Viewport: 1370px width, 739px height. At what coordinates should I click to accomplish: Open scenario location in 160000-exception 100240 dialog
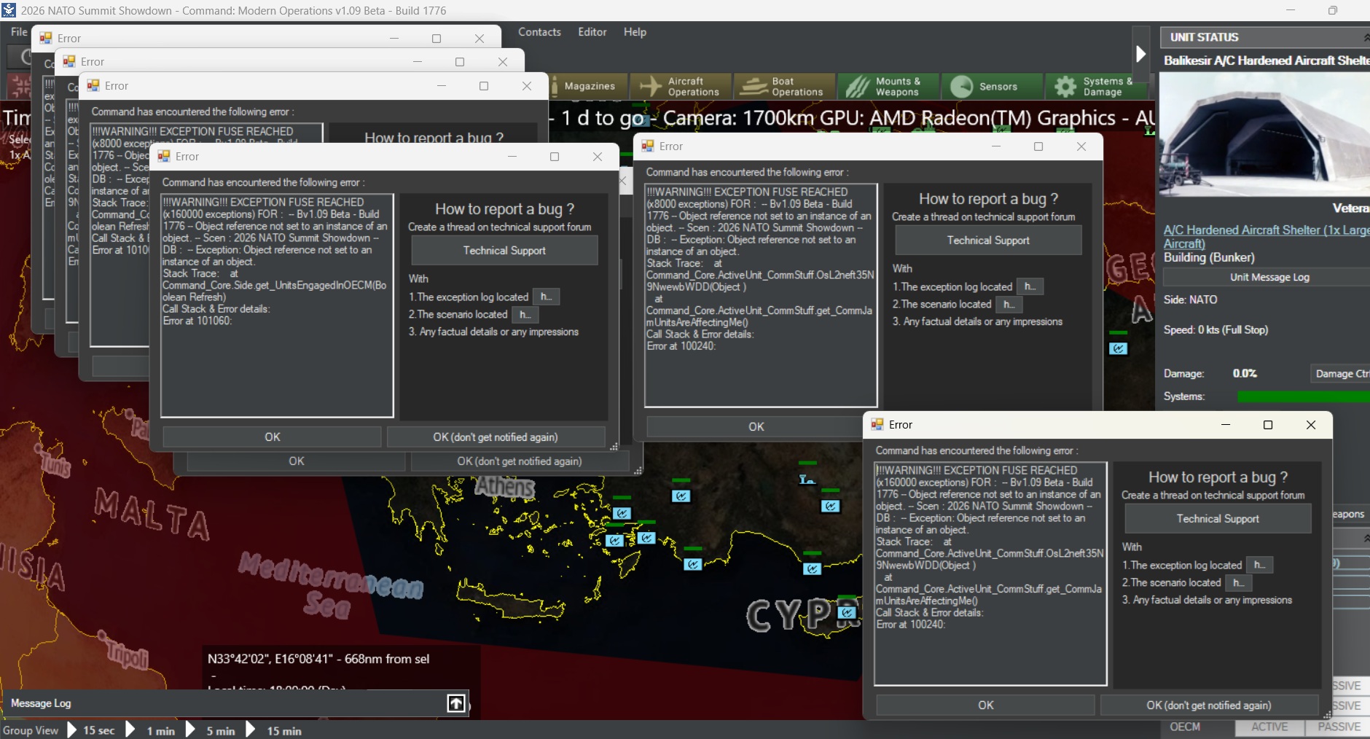pyautogui.click(x=1238, y=582)
